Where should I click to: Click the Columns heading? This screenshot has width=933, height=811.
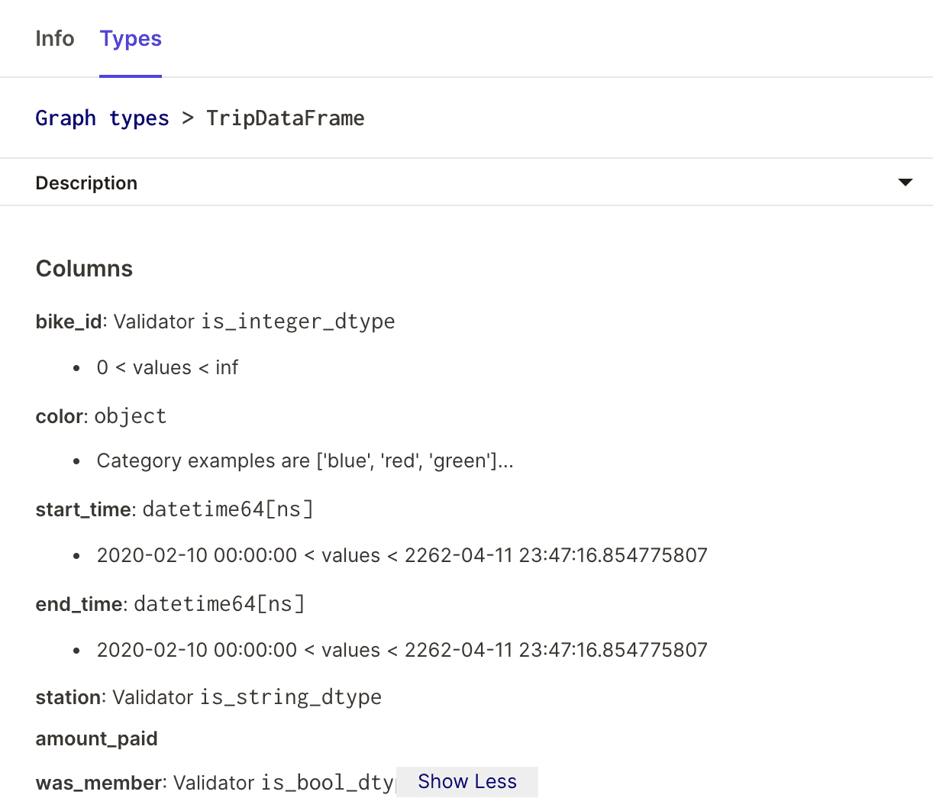pyautogui.click(x=84, y=269)
